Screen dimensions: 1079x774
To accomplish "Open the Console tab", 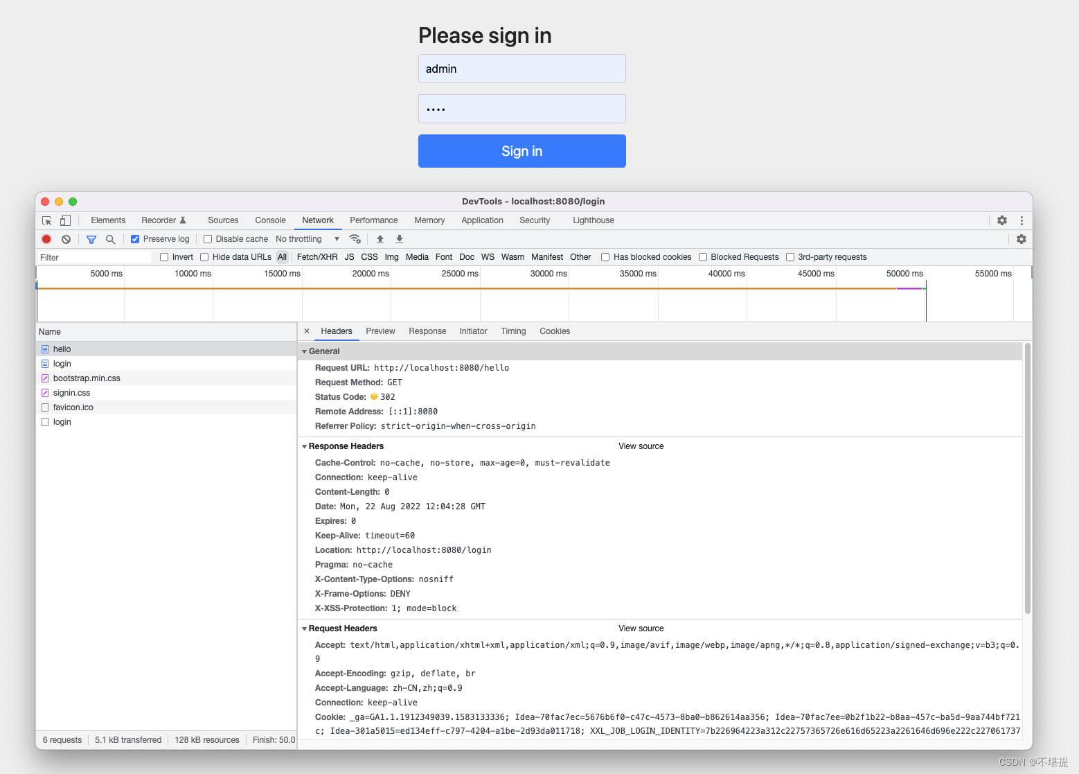I will pos(270,220).
